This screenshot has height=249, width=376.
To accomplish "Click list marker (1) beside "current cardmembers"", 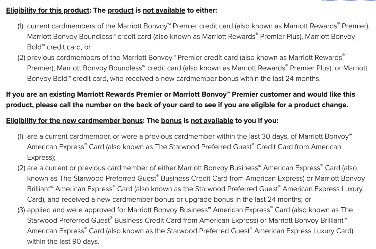I will pyautogui.click(x=21, y=26).
